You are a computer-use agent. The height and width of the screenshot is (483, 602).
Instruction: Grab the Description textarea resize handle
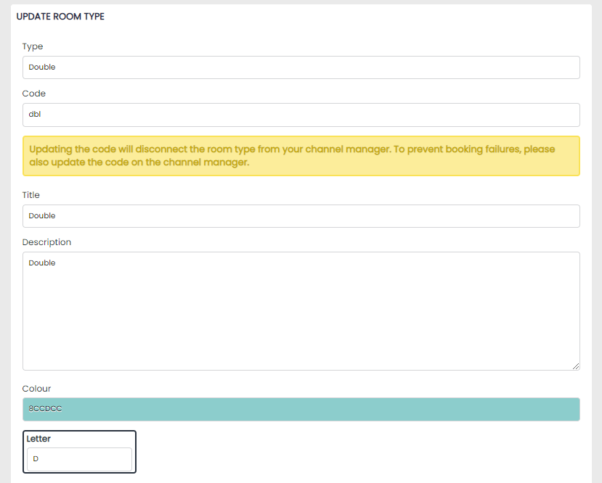tap(575, 366)
